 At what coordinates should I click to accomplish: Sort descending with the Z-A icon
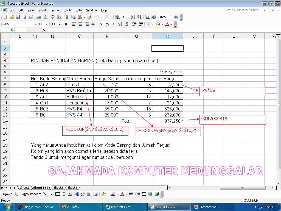[x=139, y=17]
